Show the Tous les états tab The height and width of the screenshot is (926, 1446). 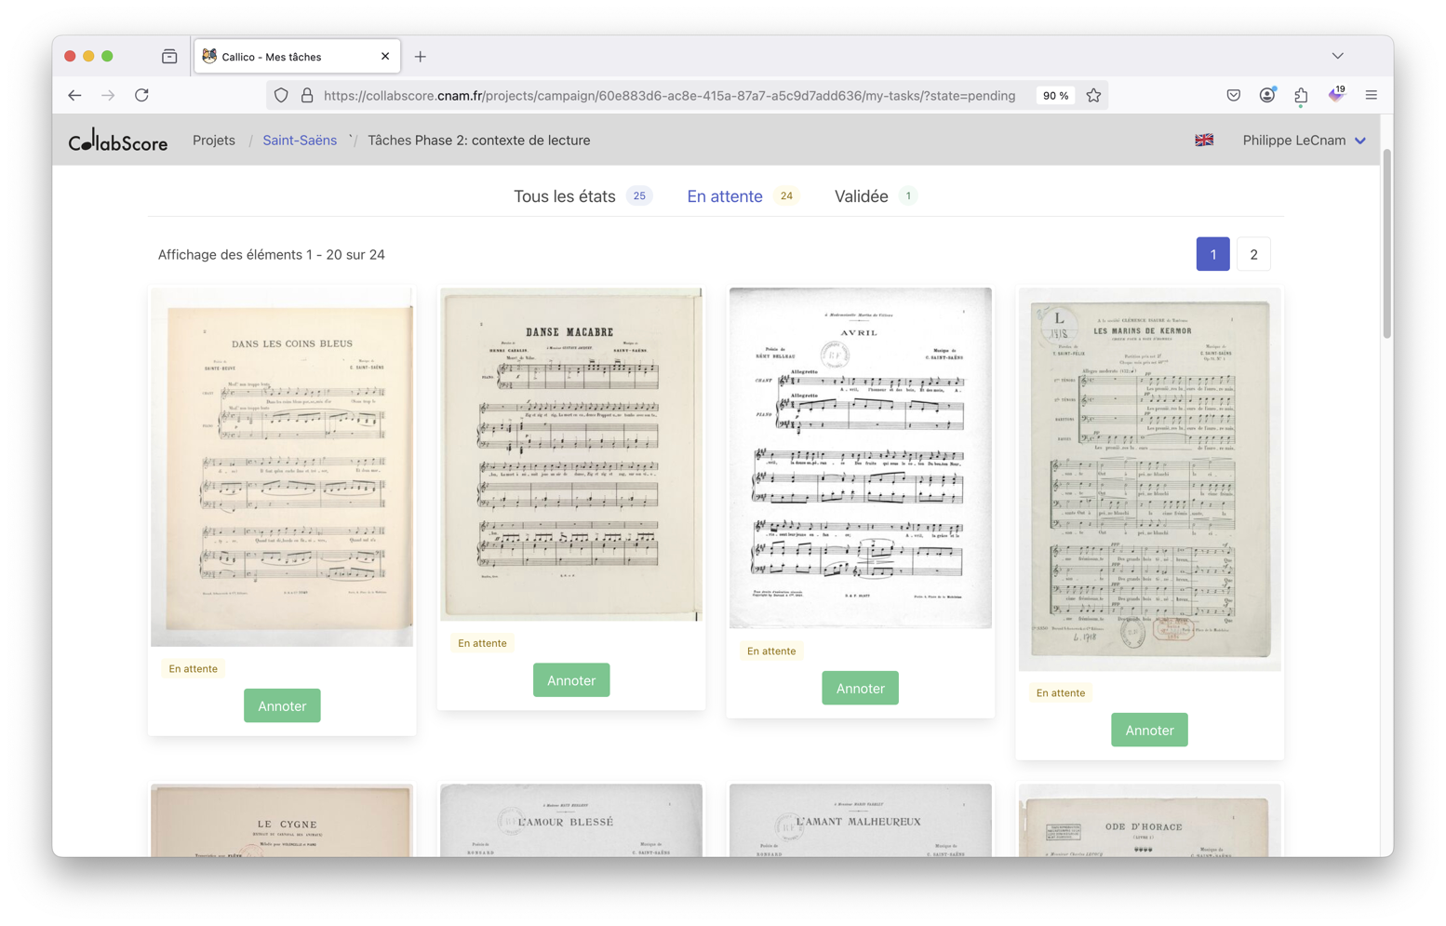pos(582,196)
